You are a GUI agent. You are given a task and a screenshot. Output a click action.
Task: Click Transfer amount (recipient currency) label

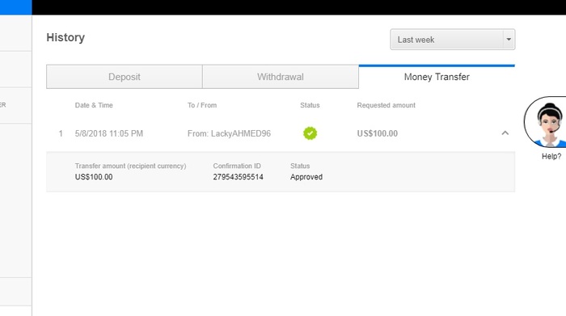pos(131,166)
